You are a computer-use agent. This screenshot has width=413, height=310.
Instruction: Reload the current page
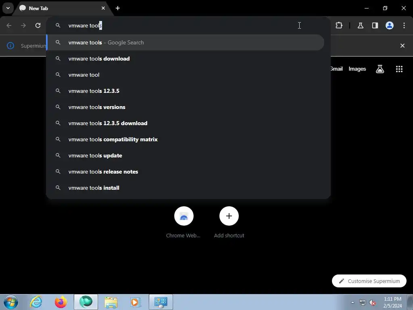tap(38, 25)
